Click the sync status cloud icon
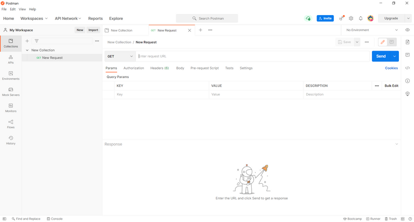Screen dimensions: 414x222 (308, 18)
